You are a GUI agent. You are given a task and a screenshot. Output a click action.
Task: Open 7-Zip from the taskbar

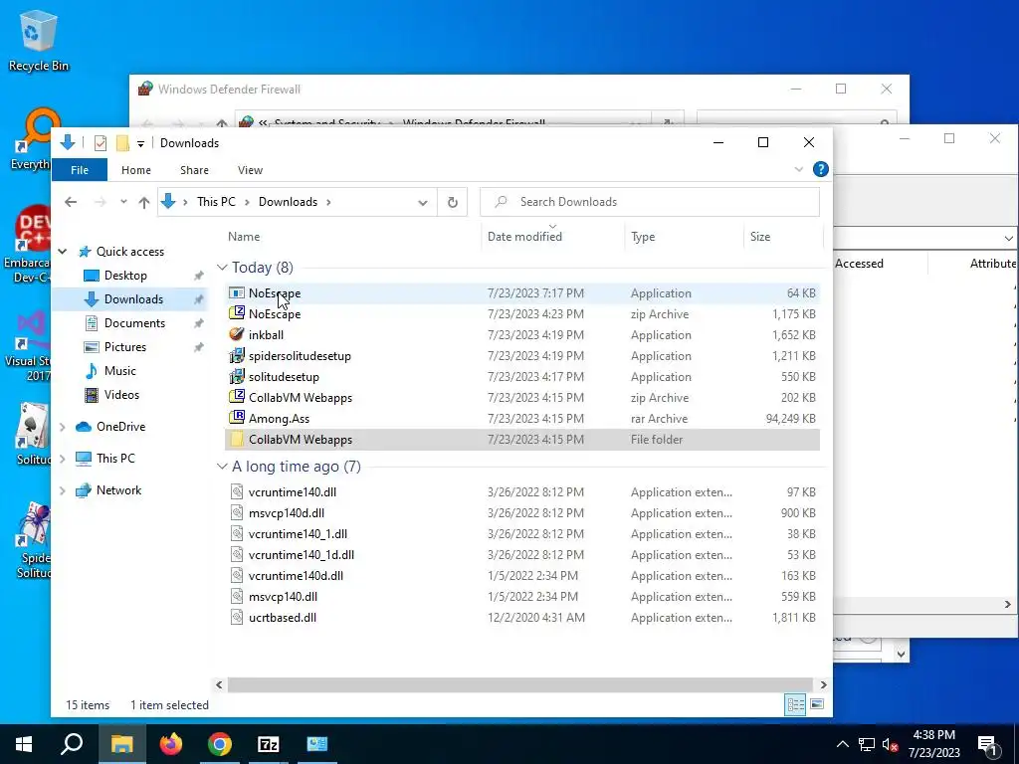pyautogui.click(x=269, y=744)
